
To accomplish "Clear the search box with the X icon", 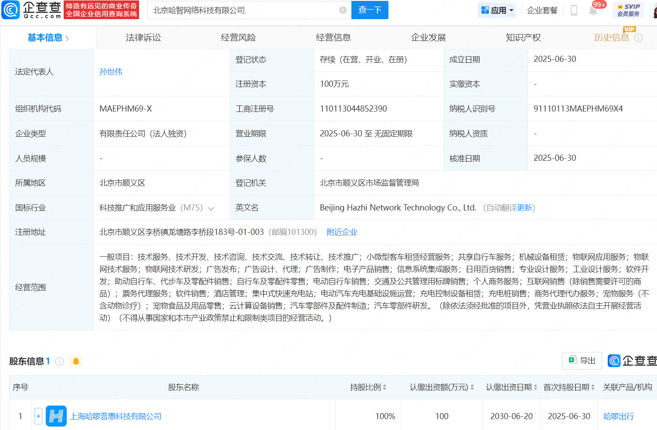I will [343, 10].
